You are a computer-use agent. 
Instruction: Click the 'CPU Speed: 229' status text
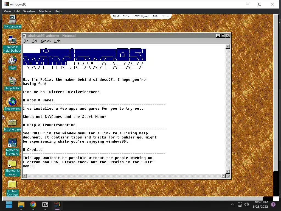click(x=146, y=16)
